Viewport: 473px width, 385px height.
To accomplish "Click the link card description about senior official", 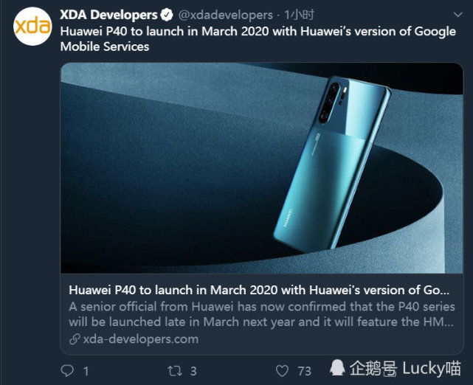I will (x=261, y=314).
